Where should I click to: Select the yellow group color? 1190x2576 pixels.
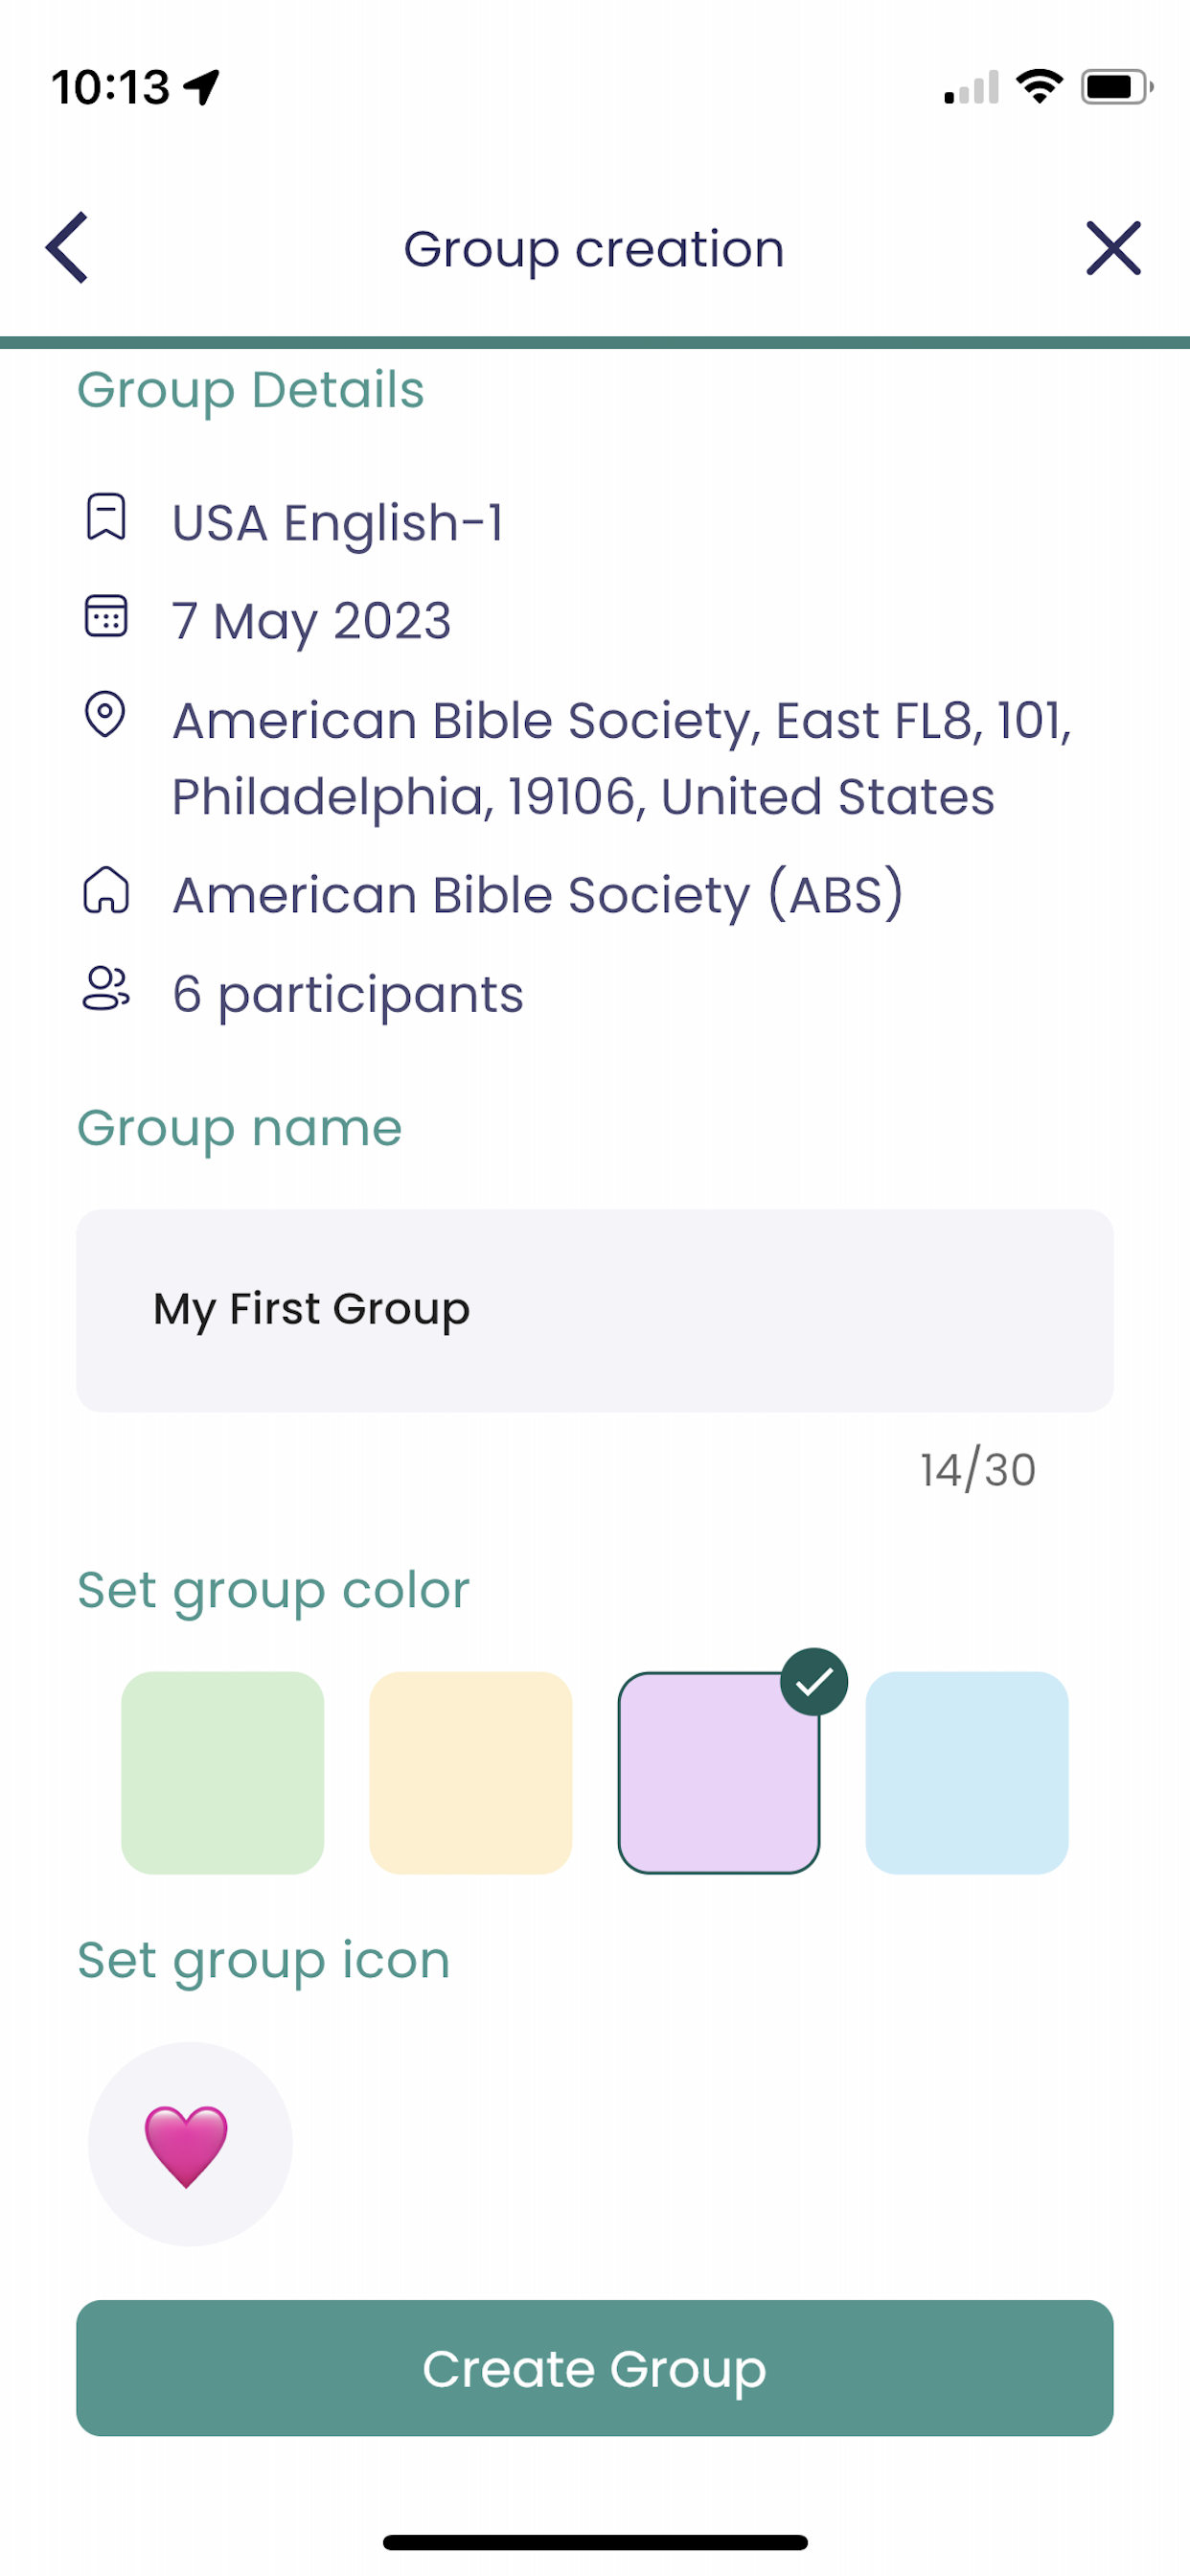pyautogui.click(x=471, y=1772)
